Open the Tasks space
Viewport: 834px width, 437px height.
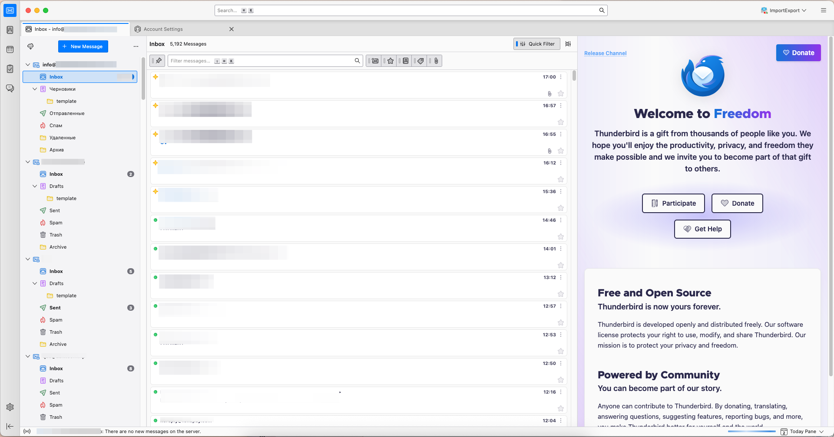(x=10, y=69)
